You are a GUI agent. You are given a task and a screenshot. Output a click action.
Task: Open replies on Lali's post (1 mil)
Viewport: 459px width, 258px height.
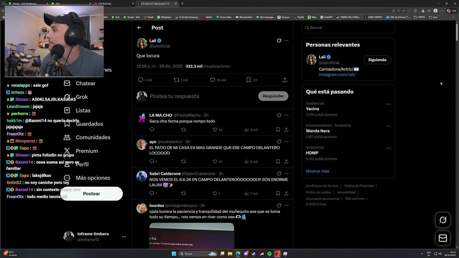[145, 80]
